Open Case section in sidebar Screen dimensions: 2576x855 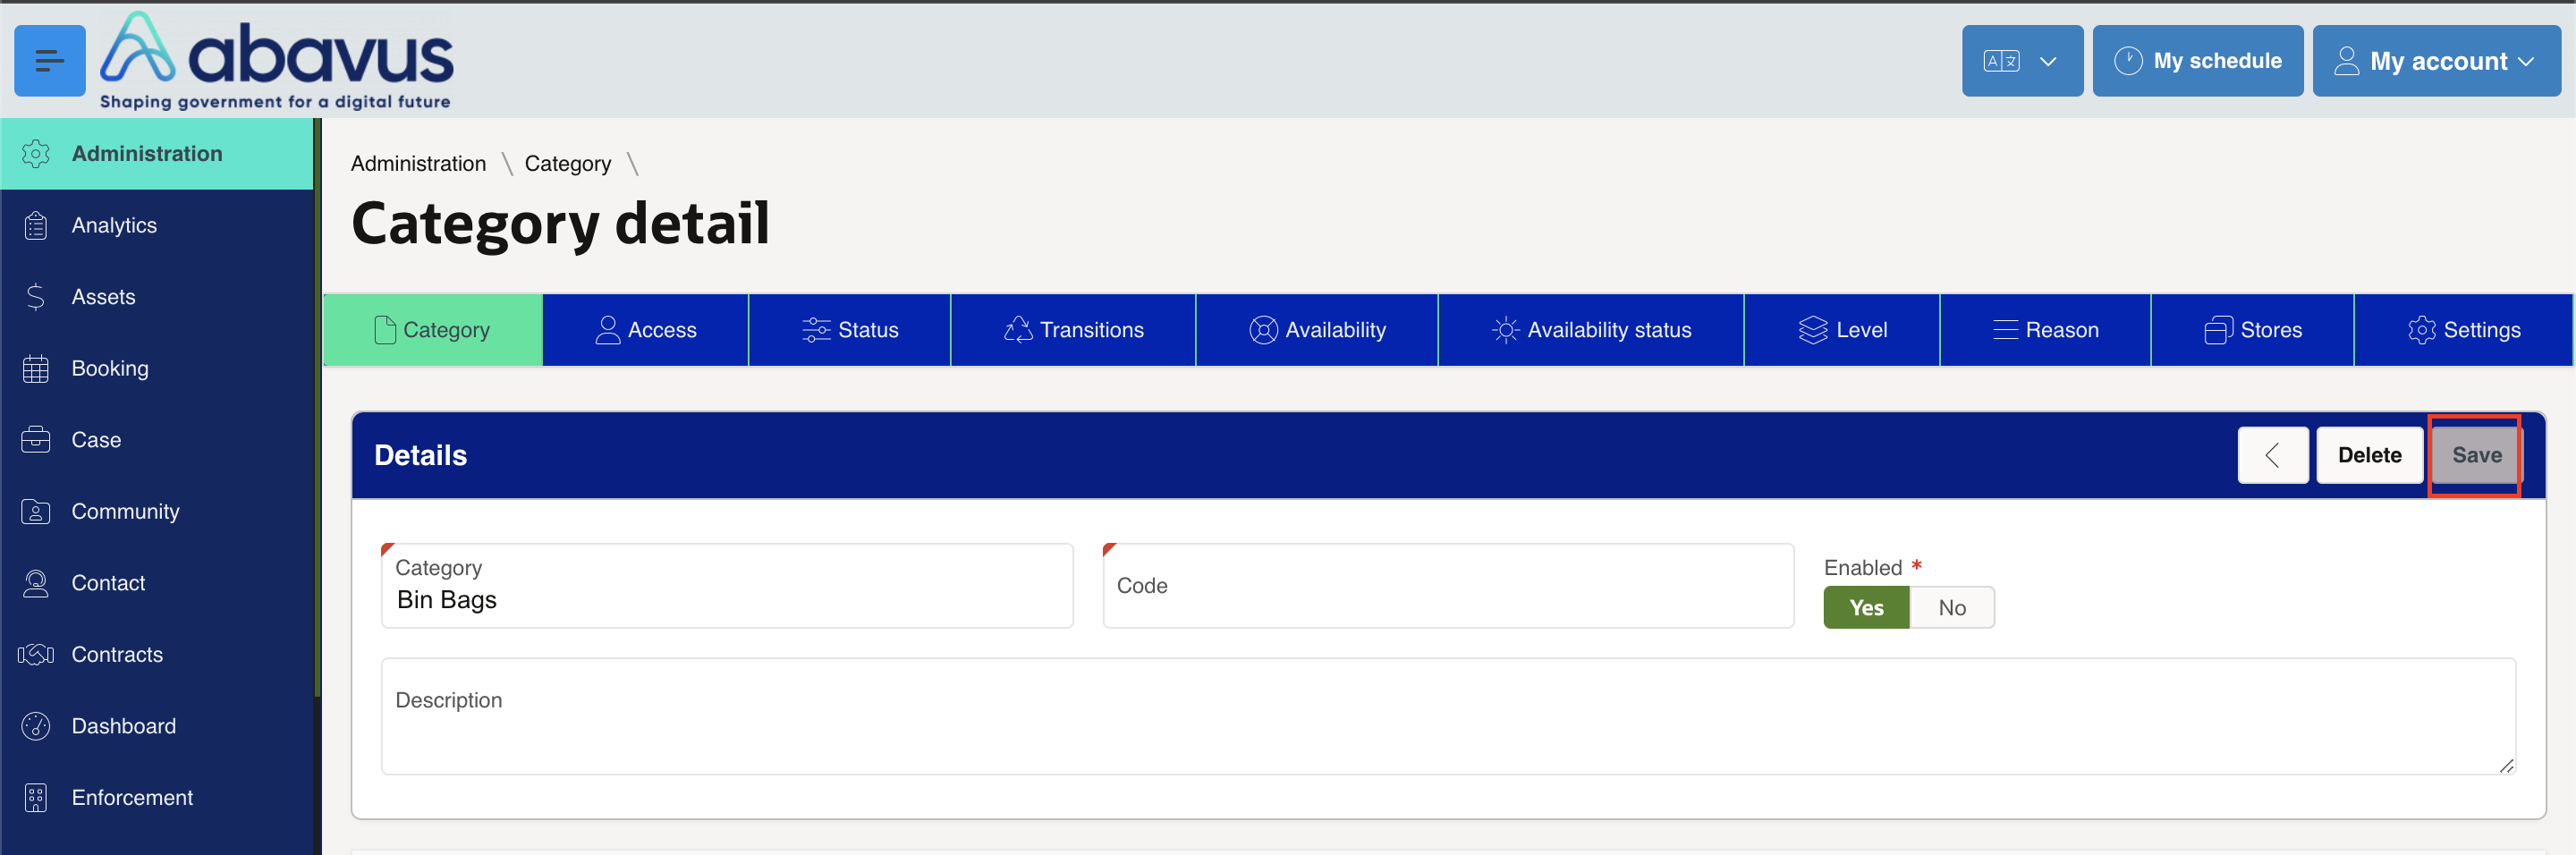[157, 440]
